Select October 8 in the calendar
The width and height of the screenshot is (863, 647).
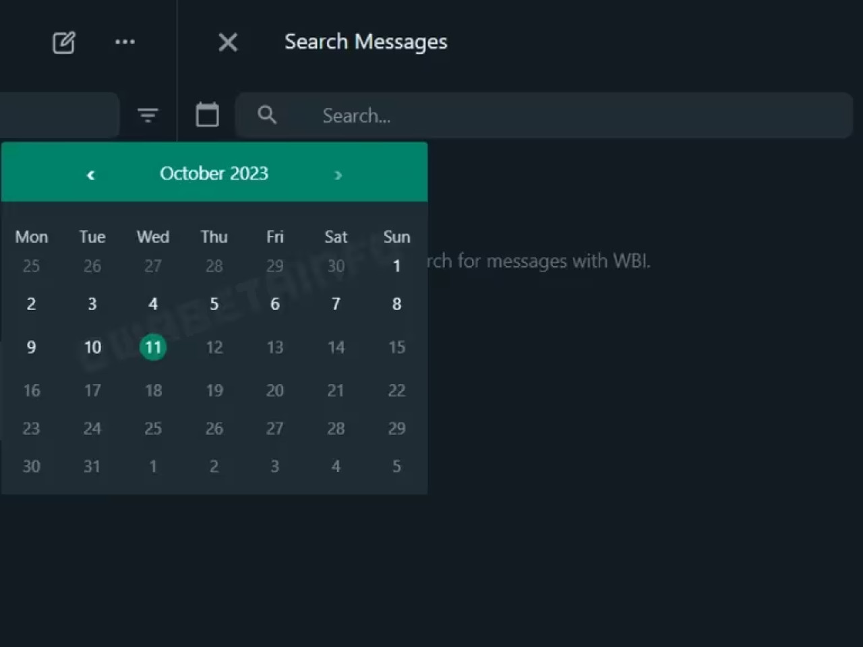point(396,304)
